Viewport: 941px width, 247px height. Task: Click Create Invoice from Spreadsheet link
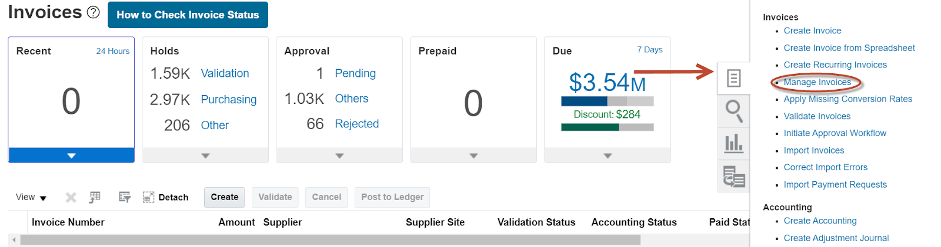[849, 48]
